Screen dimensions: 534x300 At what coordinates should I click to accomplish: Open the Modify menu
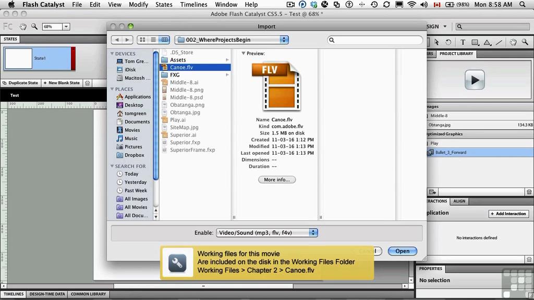tap(138, 4)
